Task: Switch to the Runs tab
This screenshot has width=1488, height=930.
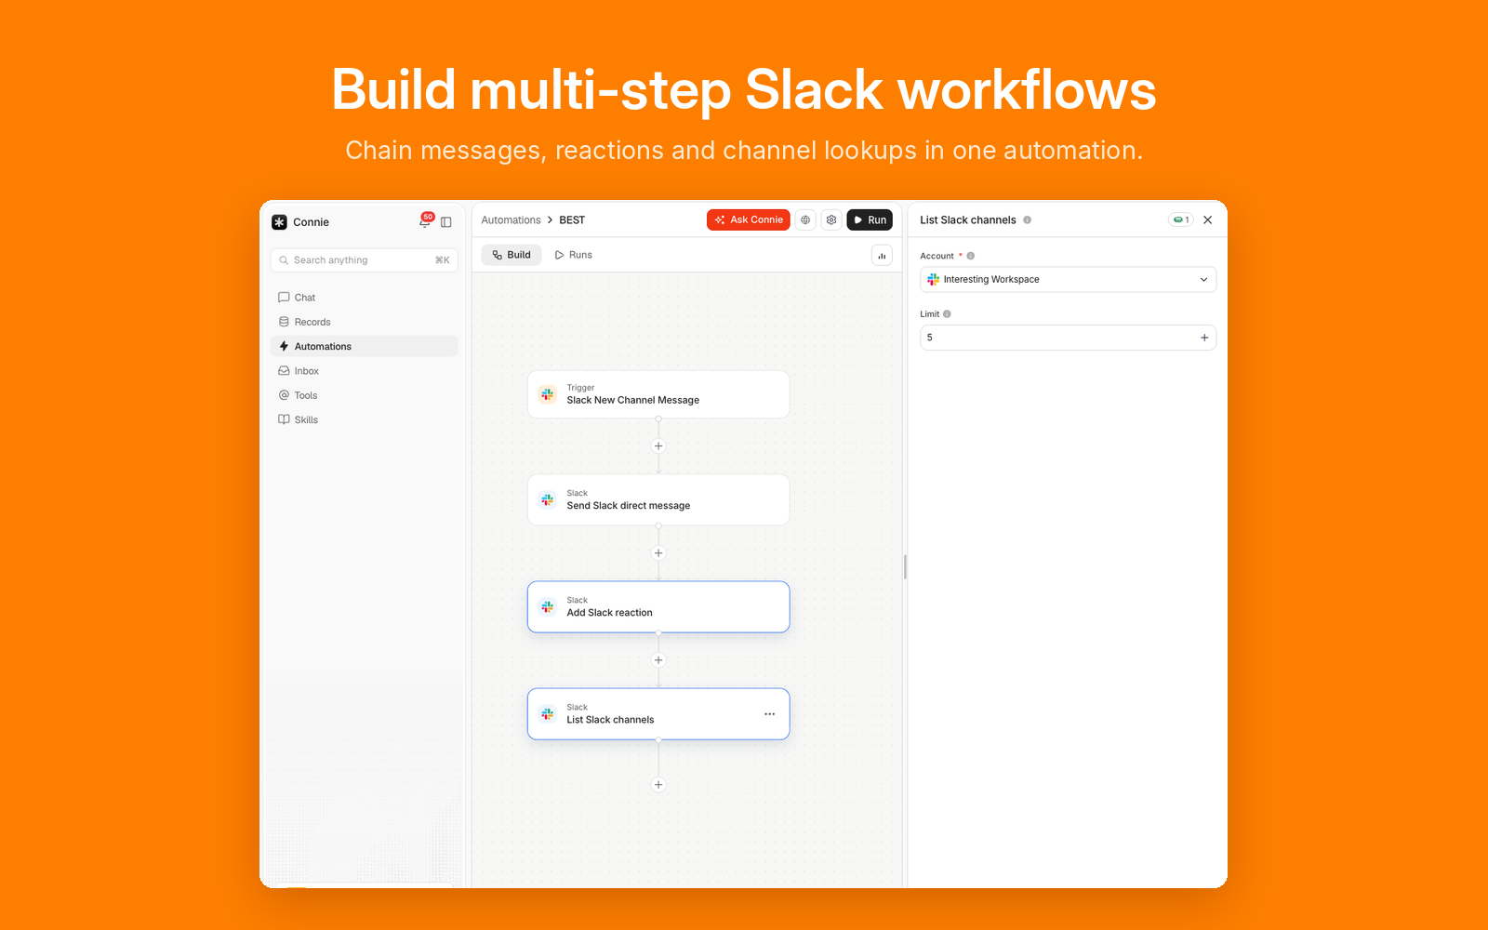Action: 574,255
